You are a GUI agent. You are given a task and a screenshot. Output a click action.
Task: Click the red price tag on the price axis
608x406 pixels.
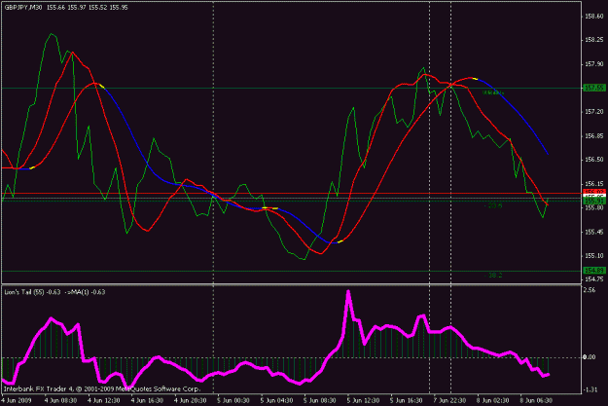pos(594,192)
